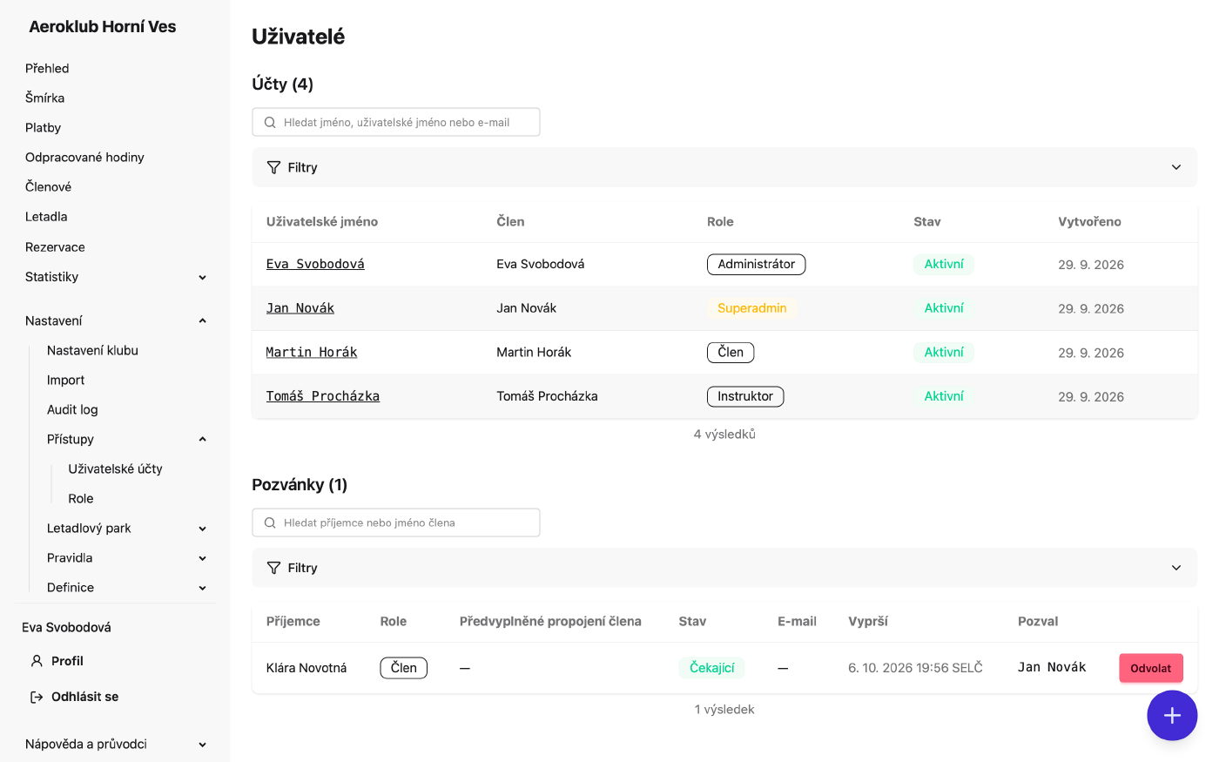The height and width of the screenshot is (762, 1219).
Task: Open the Audit log page
Action: tap(72, 409)
